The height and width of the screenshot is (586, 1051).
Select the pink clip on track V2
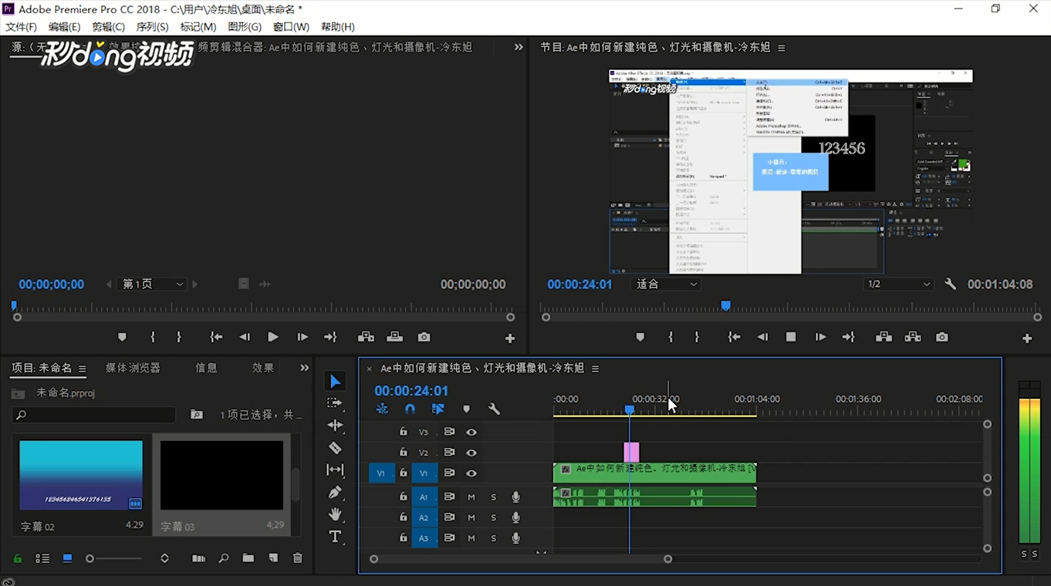(631, 453)
